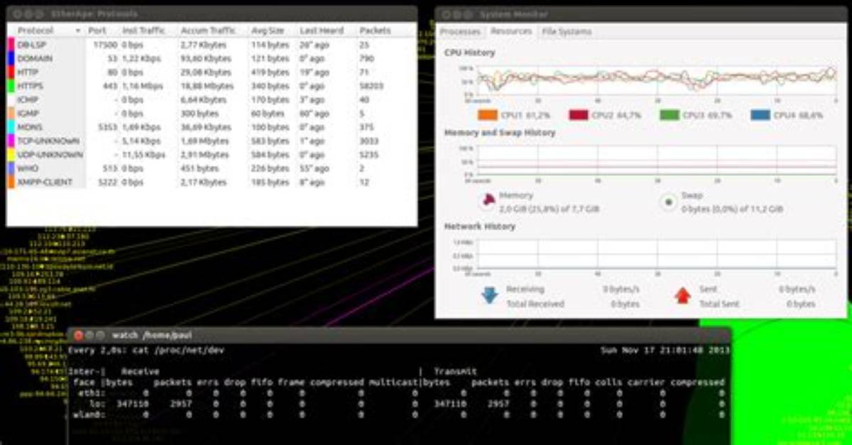Click packets value 5235 in UDP-UNKNOWN row
The image size is (852, 445).
[370, 155]
